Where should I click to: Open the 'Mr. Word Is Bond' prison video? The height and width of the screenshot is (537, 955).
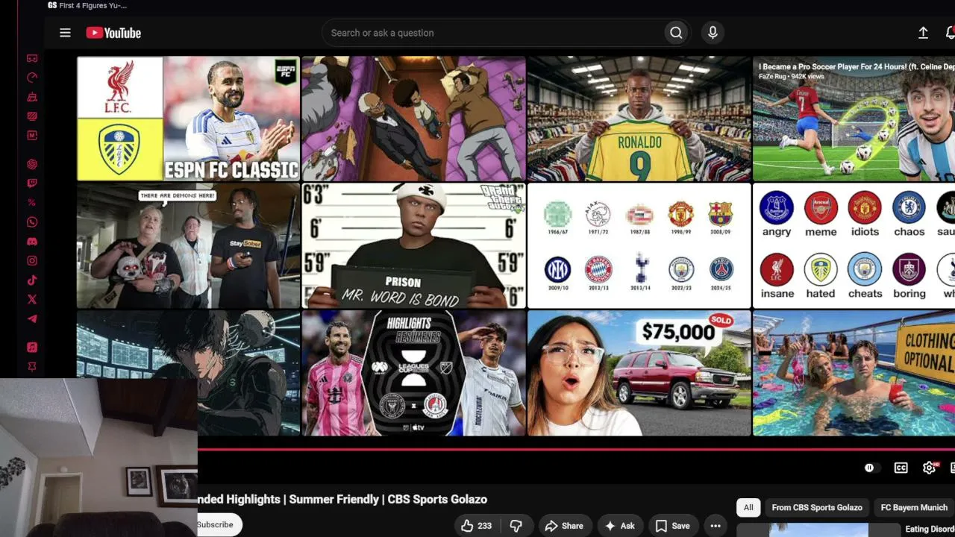pos(413,245)
